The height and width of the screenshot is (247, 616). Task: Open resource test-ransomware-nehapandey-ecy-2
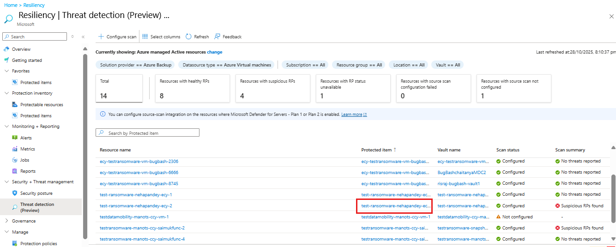click(x=136, y=205)
